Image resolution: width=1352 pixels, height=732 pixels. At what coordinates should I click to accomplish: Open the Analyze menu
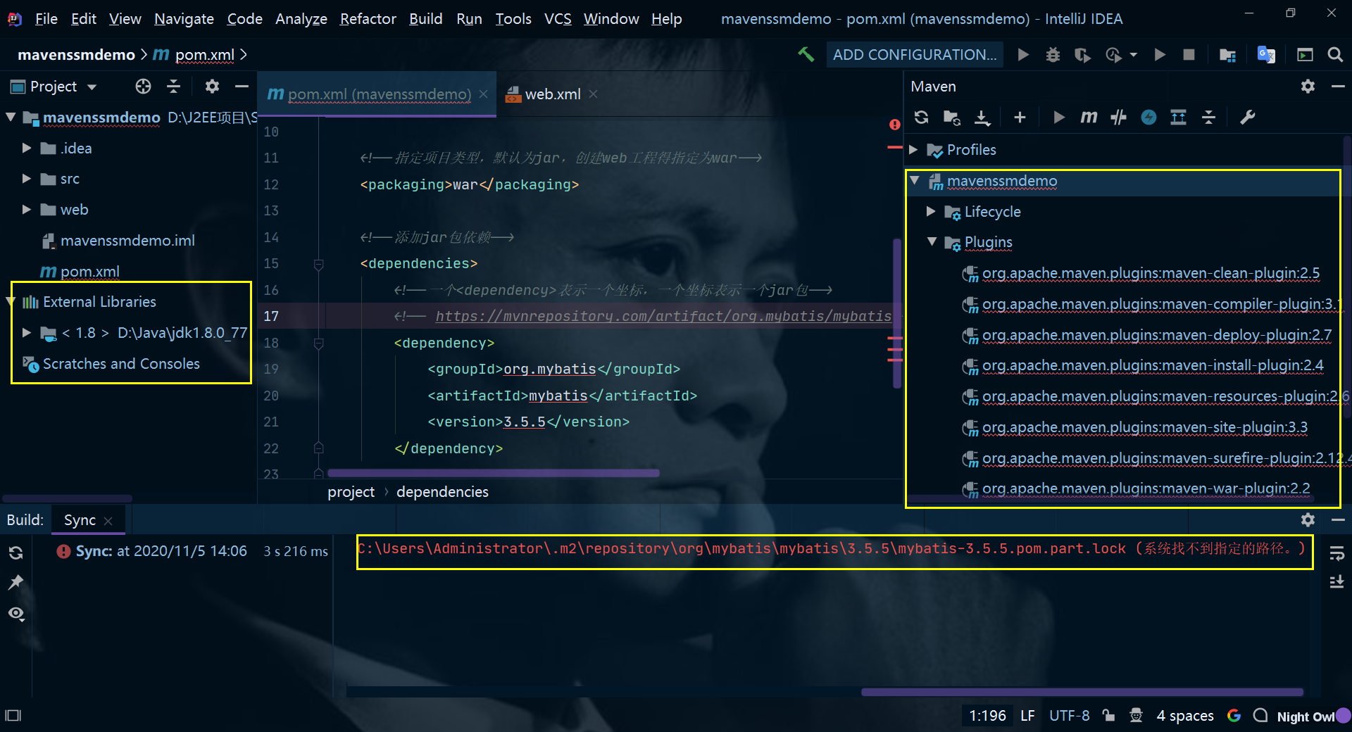pyautogui.click(x=301, y=19)
